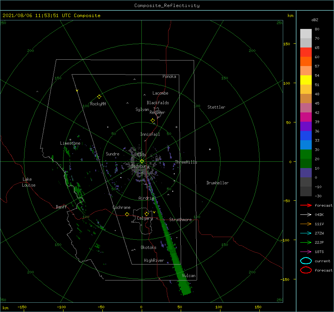Click the orange 111V arrow legend icon
Image resolution: width=334 pixels, height=312 pixels.
click(306, 224)
